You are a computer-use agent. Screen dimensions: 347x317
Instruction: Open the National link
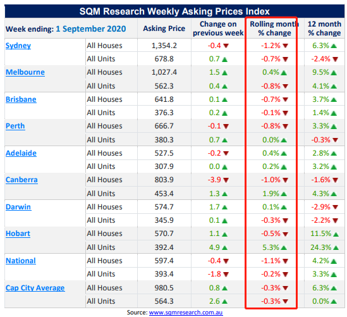21,261
